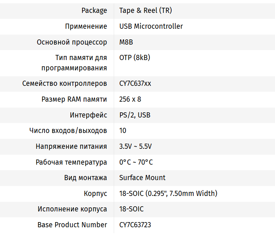Screen dimensions: 275x235
Task: Click the "Число входов/выходов" label
Action: click(68, 131)
